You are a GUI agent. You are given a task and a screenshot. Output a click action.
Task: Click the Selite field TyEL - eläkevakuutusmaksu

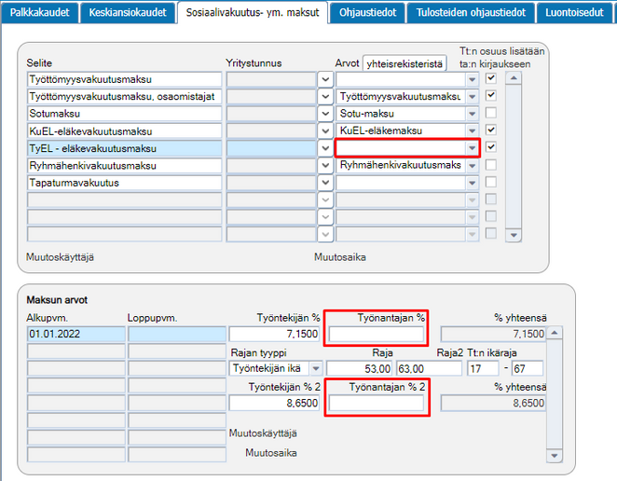[124, 148]
